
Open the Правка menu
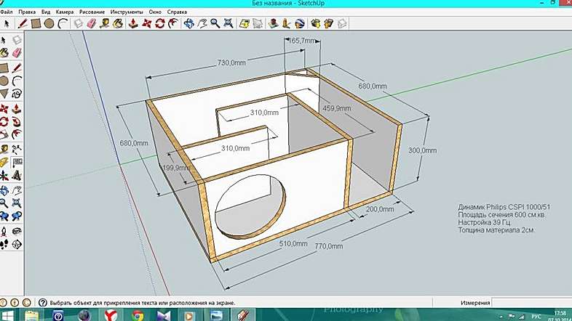[27, 12]
